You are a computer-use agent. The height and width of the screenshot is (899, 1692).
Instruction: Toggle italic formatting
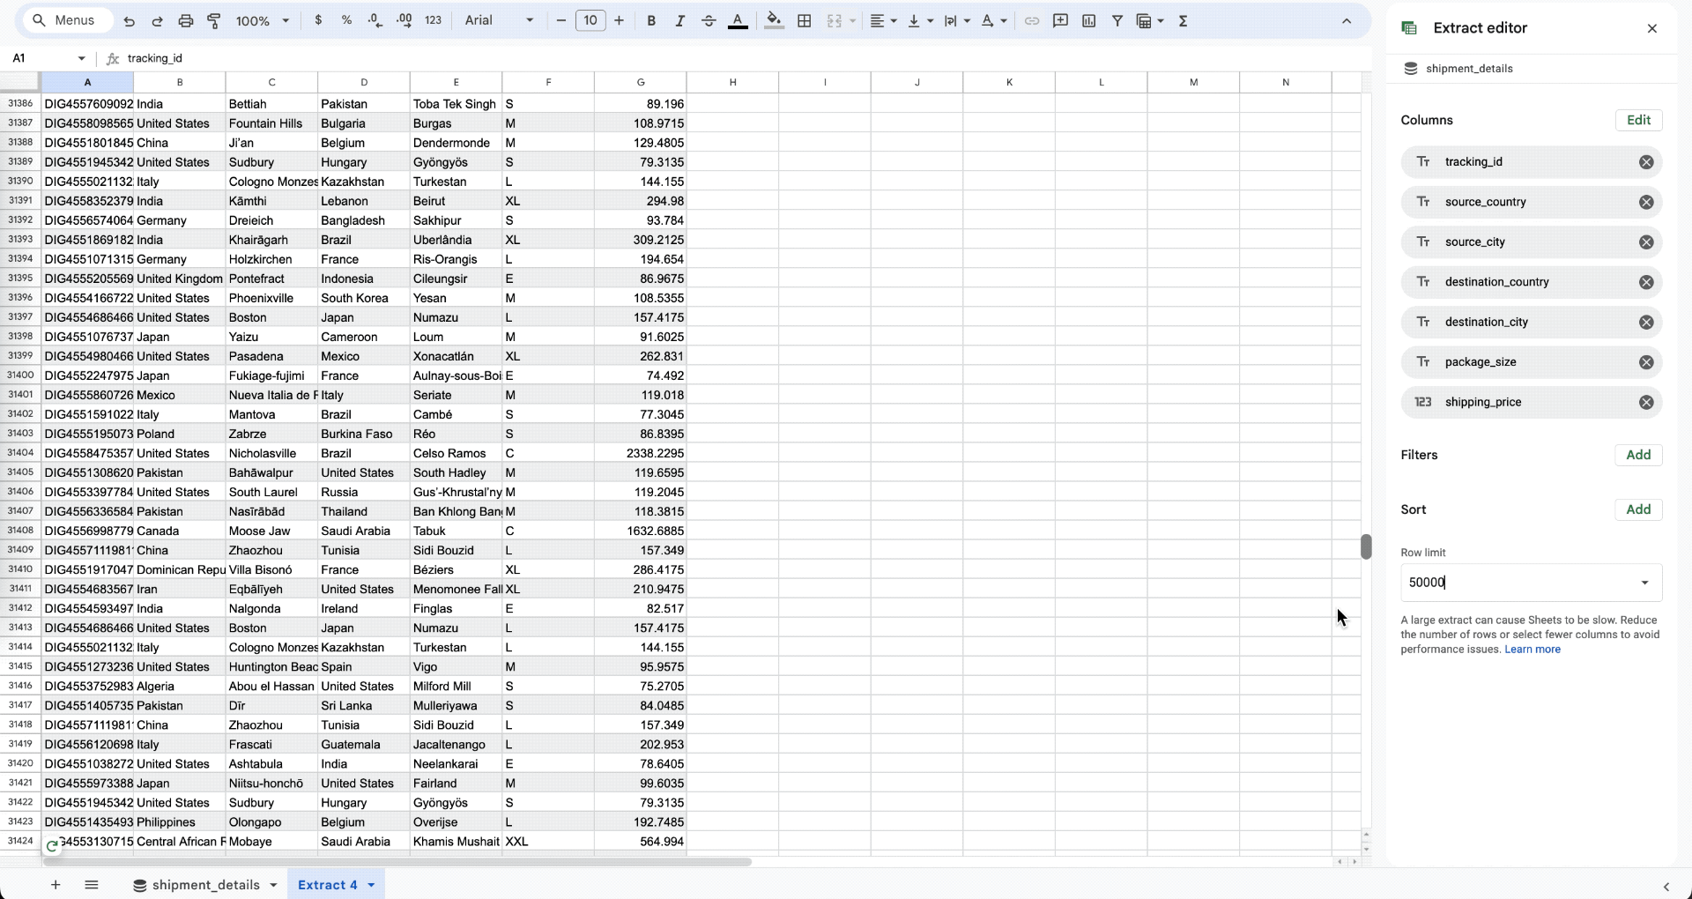[x=679, y=21]
